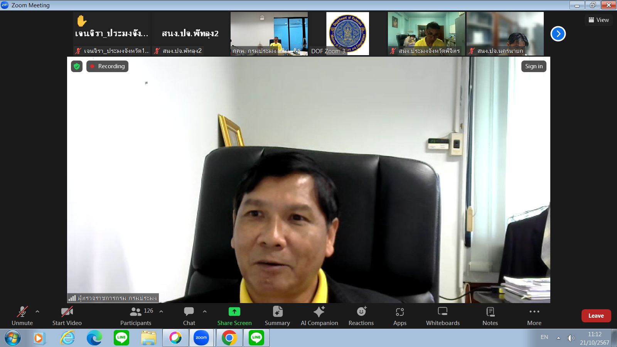Click Share Screen
Screen dimensions: 617x347
[234, 316]
